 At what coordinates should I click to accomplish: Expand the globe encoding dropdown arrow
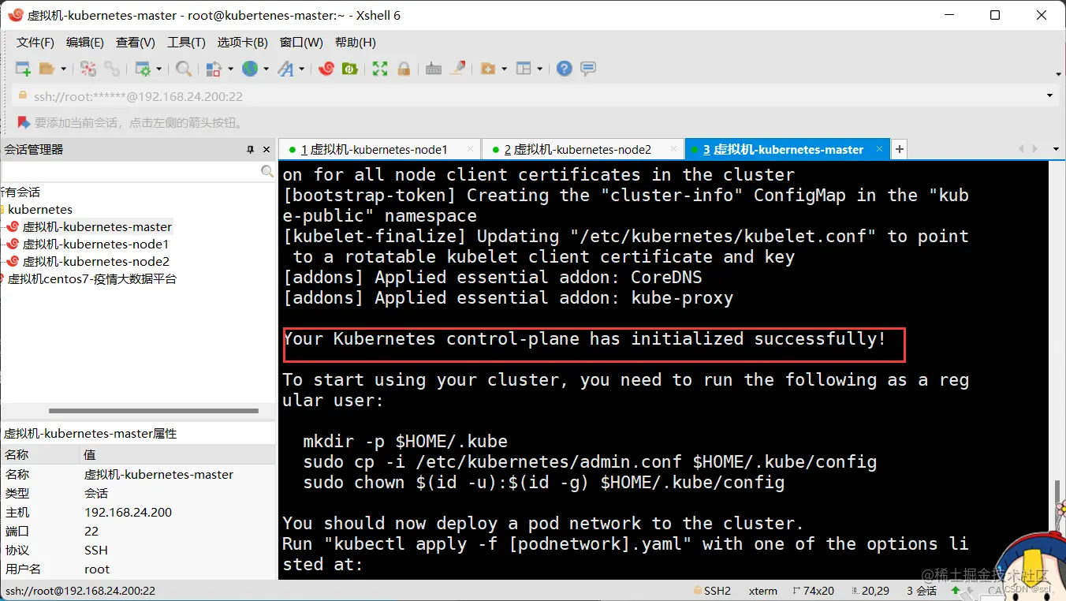coord(266,69)
